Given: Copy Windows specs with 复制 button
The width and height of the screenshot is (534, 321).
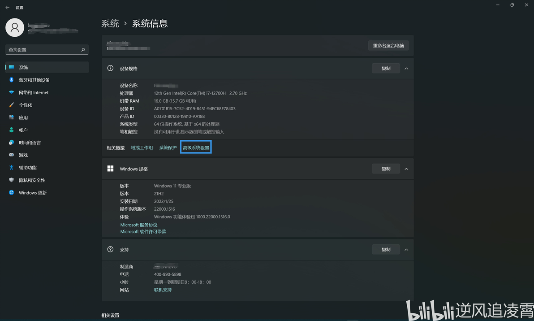Looking at the screenshot, I should [x=386, y=169].
